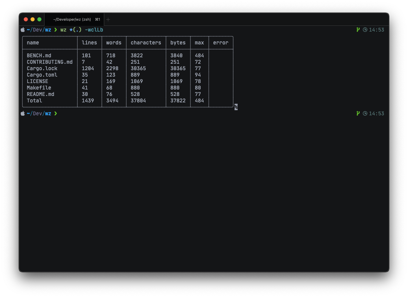Click the Makefile file name
This screenshot has height=297, width=408.
tap(39, 88)
